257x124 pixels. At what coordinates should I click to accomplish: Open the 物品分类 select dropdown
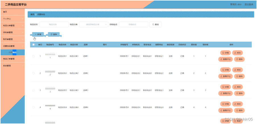pyautogui.click(x=94, y=24)
